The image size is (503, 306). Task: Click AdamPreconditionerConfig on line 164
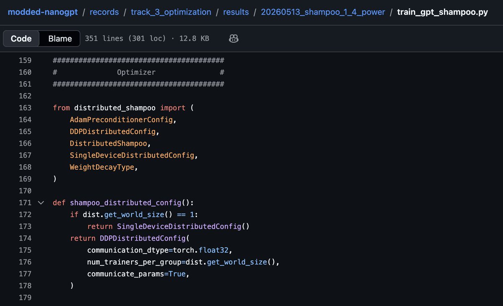[x=122, y=119]
